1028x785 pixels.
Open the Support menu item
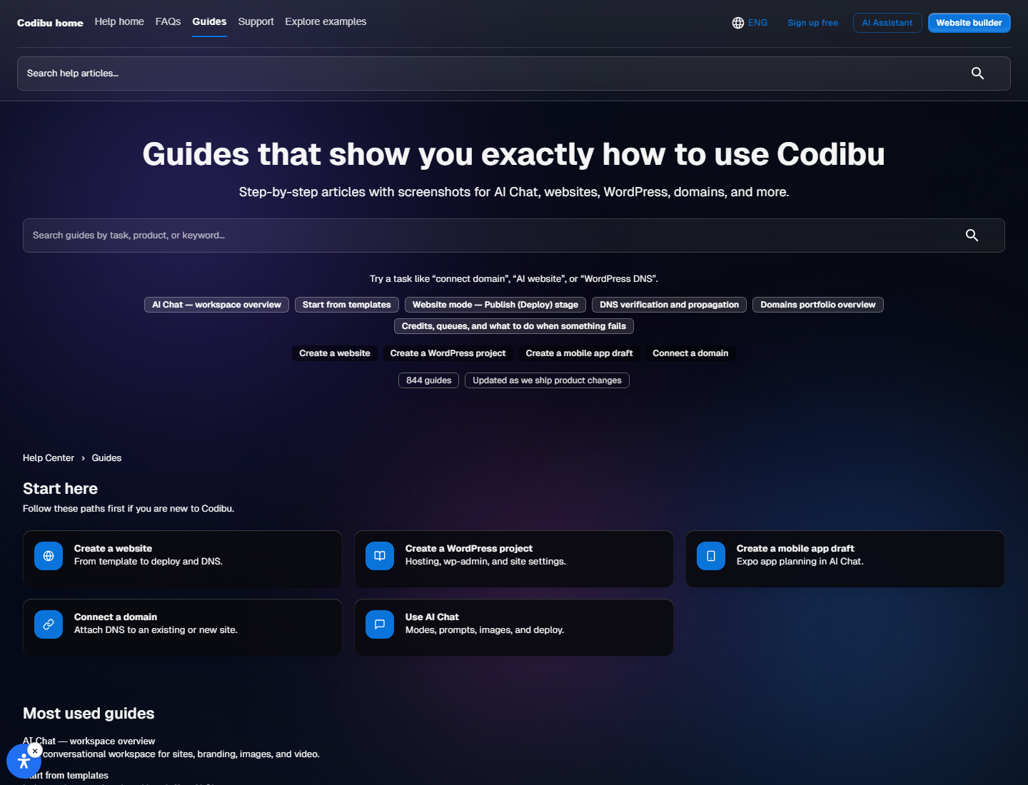(256, 21)
